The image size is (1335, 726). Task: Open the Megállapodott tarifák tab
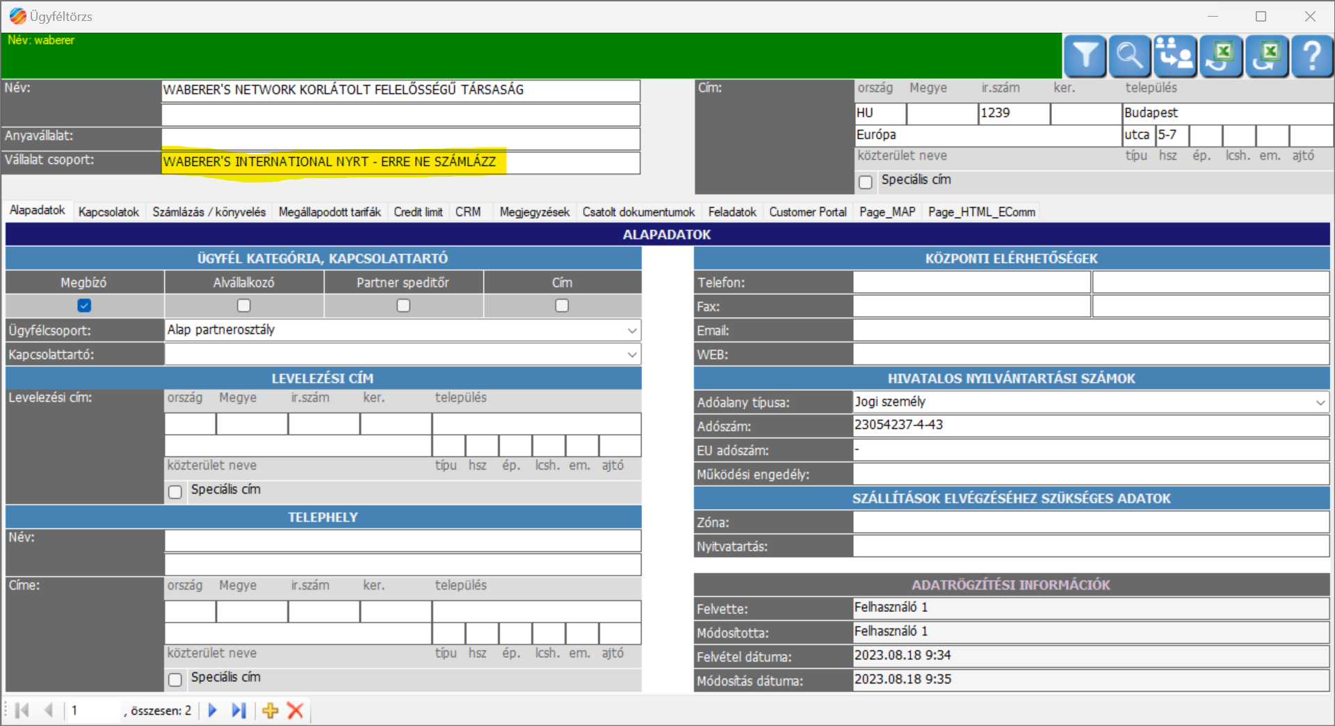pyautogui.click(x=330, y=211)
